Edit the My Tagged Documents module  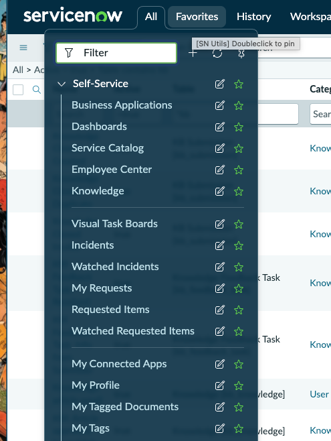219,407
